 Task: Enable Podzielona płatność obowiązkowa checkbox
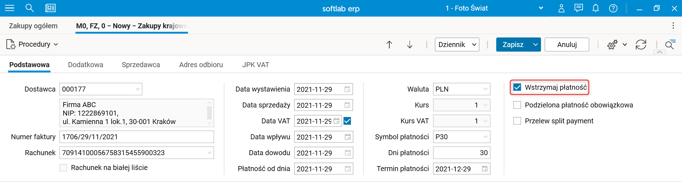[x=518, y=105]
